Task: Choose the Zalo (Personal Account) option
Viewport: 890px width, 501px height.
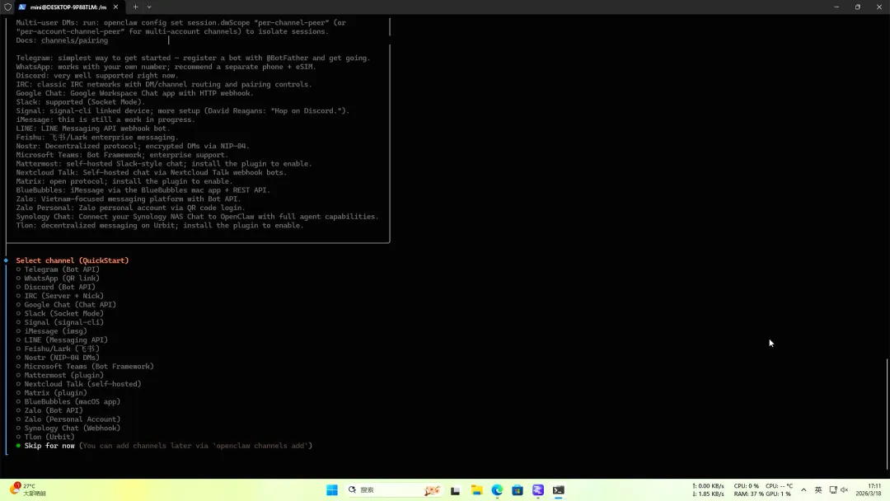Action: pyautogui.click(x=68, y=419)
